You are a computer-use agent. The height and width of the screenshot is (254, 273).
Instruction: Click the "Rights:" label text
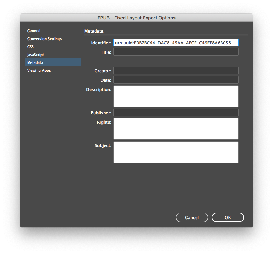104,122
